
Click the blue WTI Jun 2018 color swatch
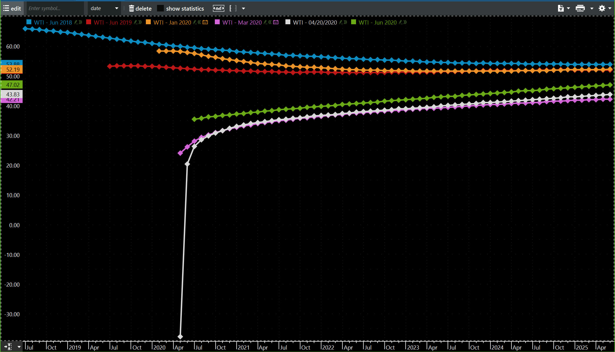point(29,22)
